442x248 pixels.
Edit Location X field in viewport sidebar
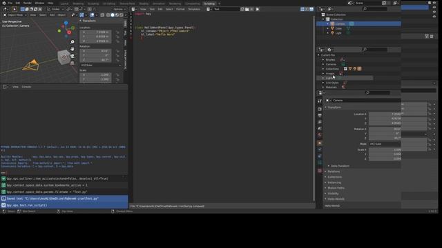point(95,32)
